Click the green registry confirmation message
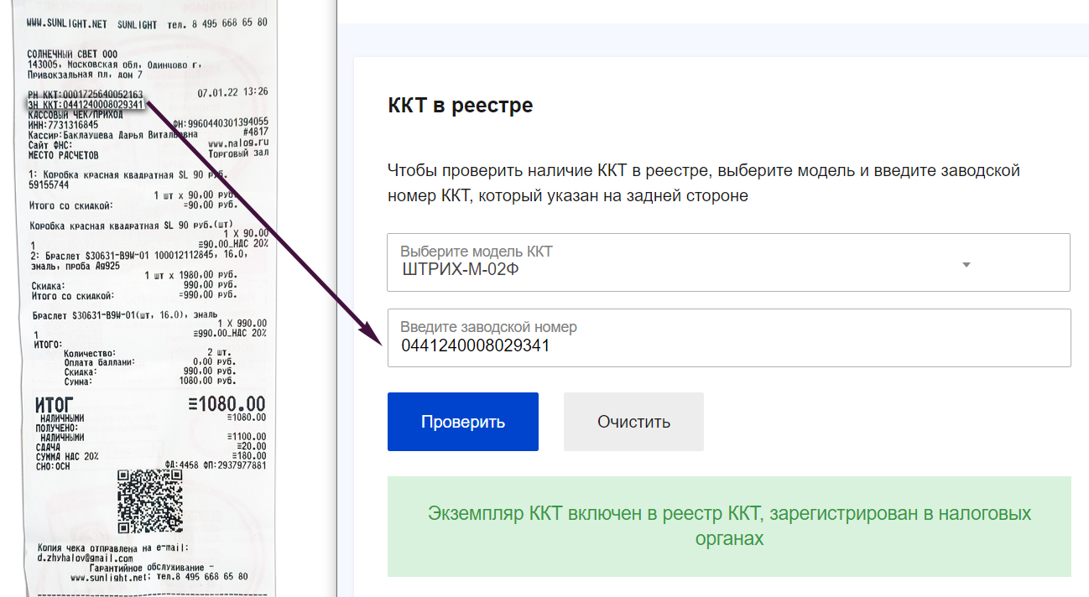The height and width of the screenshot is (597, 1089). click(x=728, y=526)
